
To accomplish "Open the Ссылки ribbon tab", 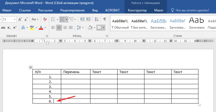I will click(25, 10).
